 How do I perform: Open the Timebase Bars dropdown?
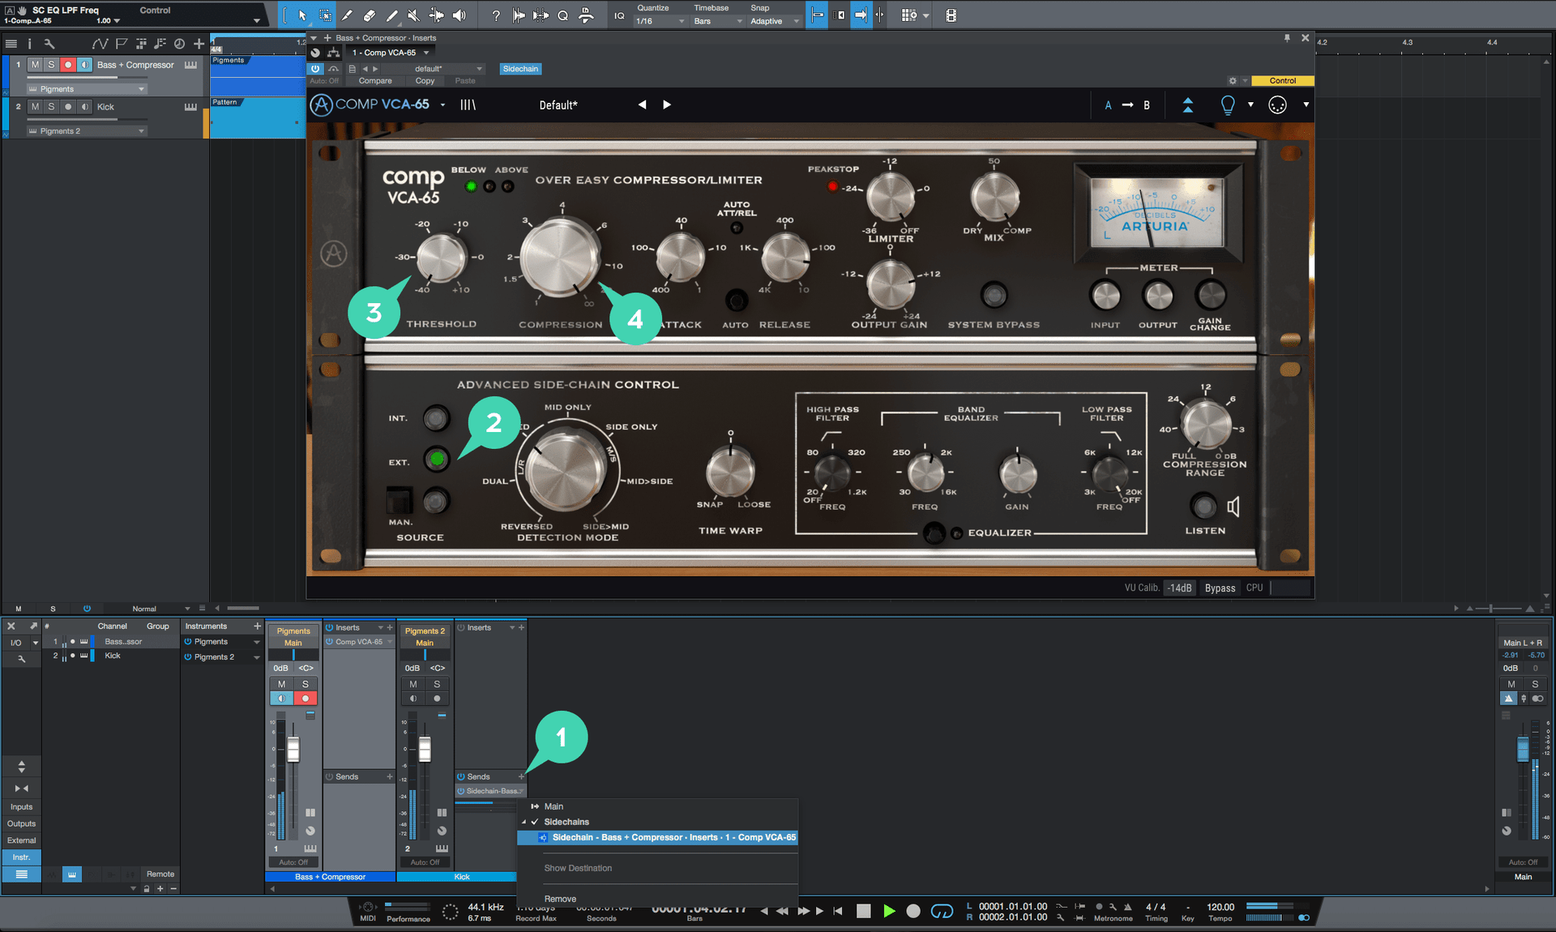pos(717,21)
